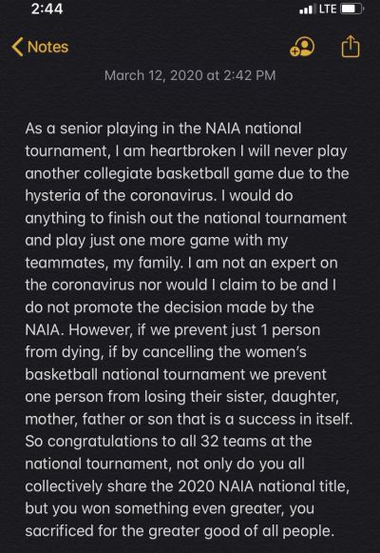Viewport: 380px width, 553px height.
Task: Place cursor on the word However,
Action: [x=101, y=330]
